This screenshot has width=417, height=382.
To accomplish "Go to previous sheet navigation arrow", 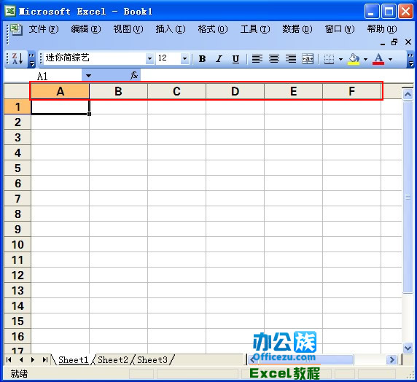I will [21, 360].
